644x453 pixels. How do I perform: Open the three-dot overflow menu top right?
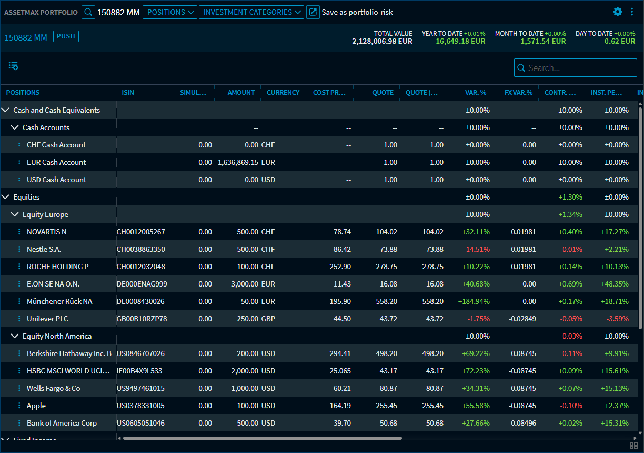pyautogui.click(x=632, y=12)
